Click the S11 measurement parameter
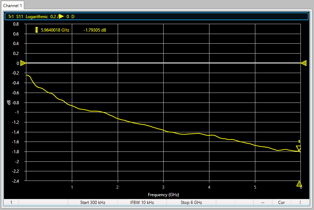314x210 pixels. pos(20,16)
